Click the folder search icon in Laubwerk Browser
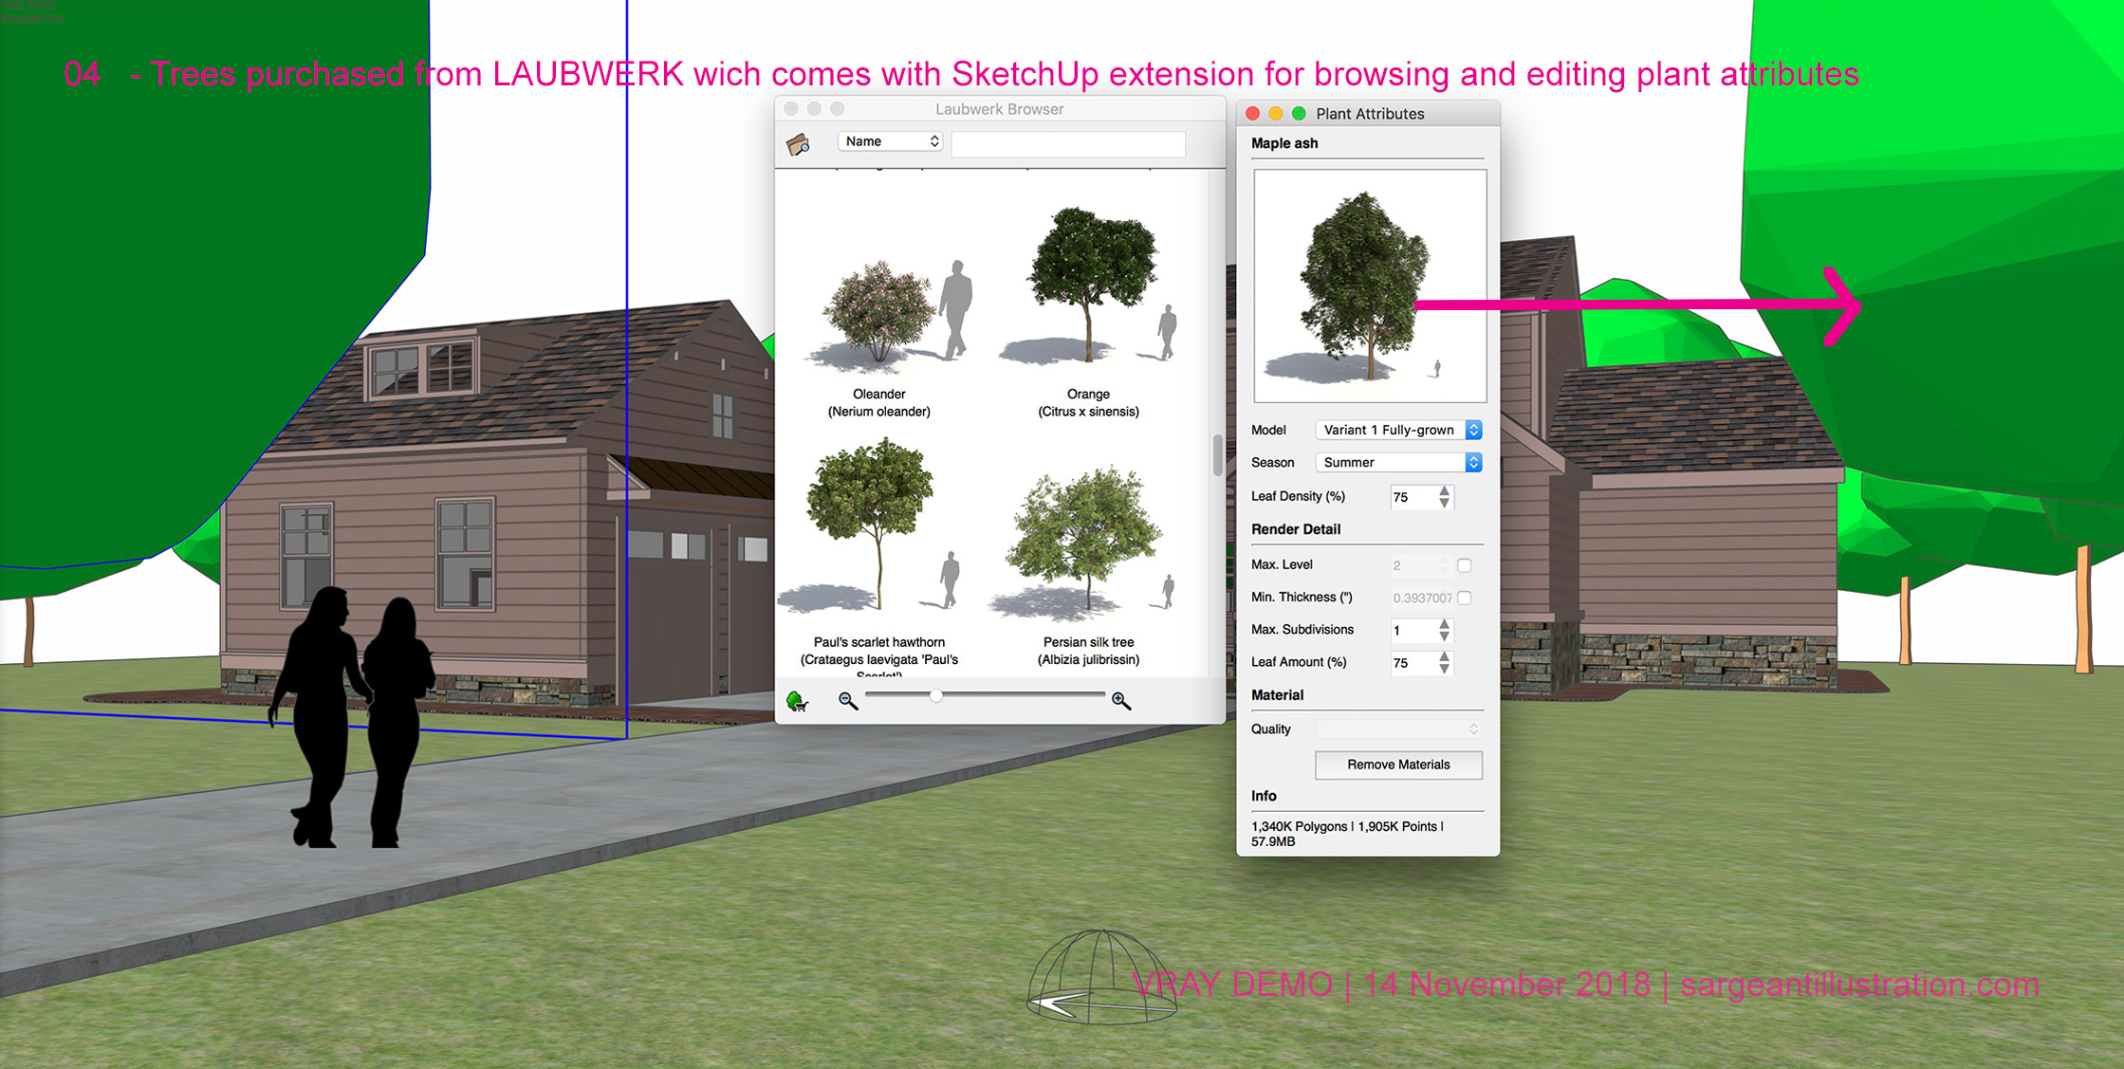The image size is (2124, 1069). [x=798, y=144]
